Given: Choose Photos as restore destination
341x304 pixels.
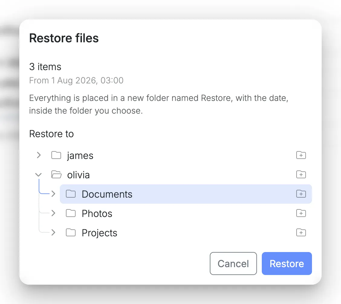Looking at the screenshot, I should coord(186,213).
